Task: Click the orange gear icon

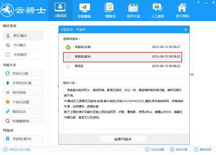Action: tap(8, 102)
